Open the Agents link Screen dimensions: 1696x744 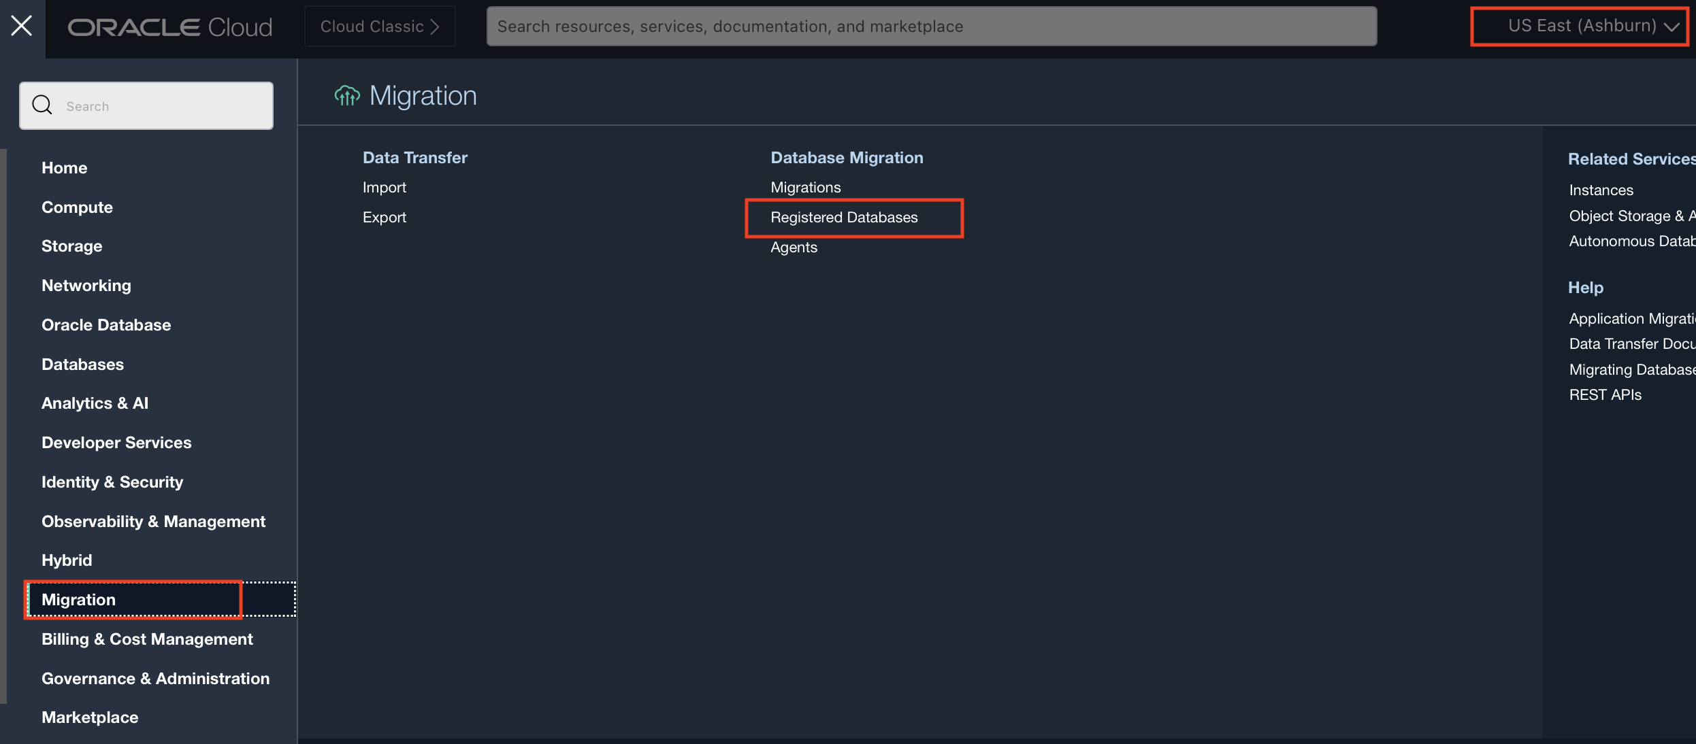[794, 247]
